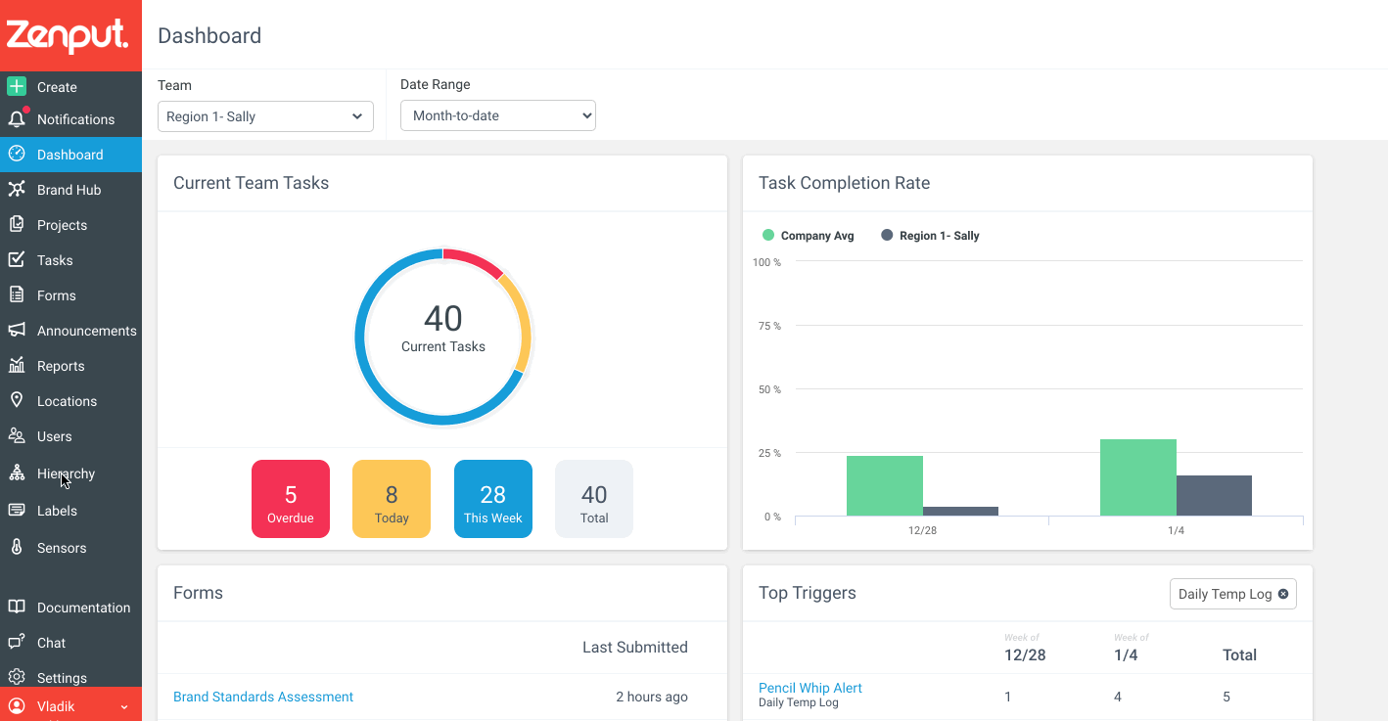
Task: Remove the Daily Temp Log filter
Action: [x=1283, y=594]
